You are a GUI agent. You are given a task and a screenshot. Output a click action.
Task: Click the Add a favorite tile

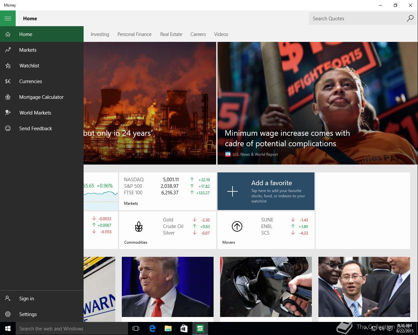(x=266, y=191)
